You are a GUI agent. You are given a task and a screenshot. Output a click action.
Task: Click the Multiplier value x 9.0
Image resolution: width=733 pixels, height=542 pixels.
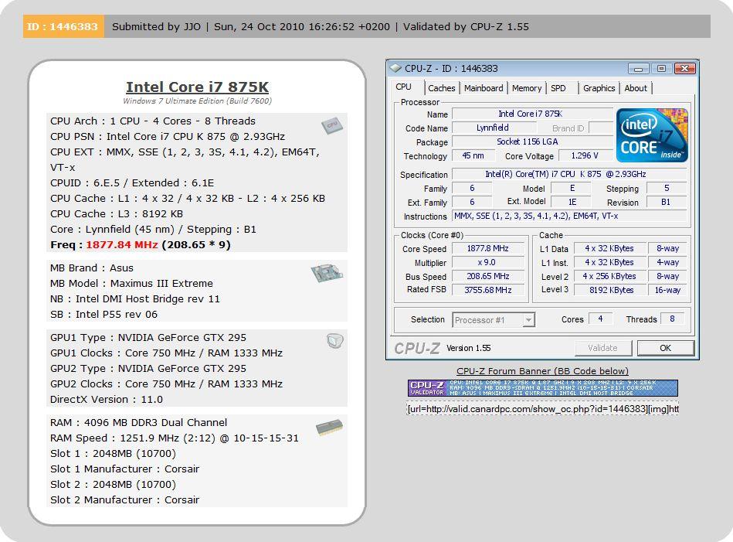[x=488, y=263]
